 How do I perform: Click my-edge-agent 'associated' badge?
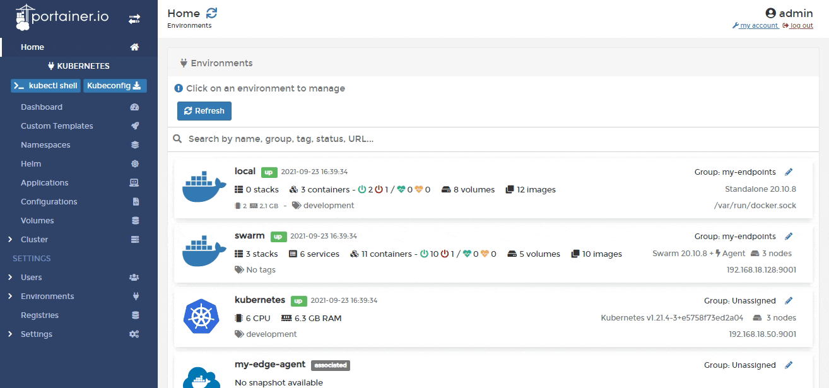tap(331, 365)
